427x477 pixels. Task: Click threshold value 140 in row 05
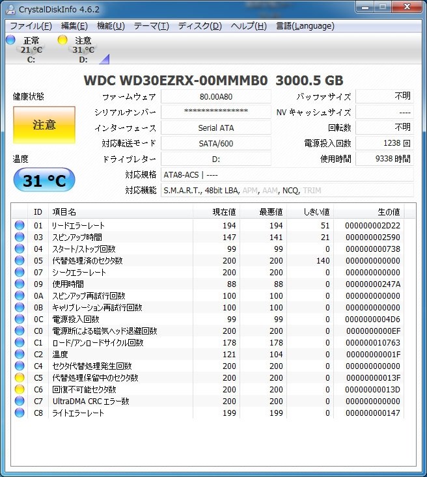click(x=323, y=261)
